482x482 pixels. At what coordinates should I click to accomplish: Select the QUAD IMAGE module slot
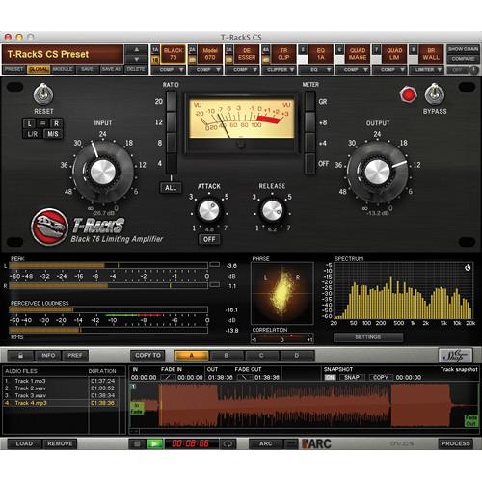click(x=358, y=54)
